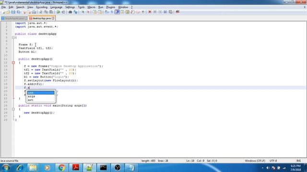This screenshot has width=307, height=172.
Task: Click UTF-8 encoding in status bar
Action: (x=273, y=161)
